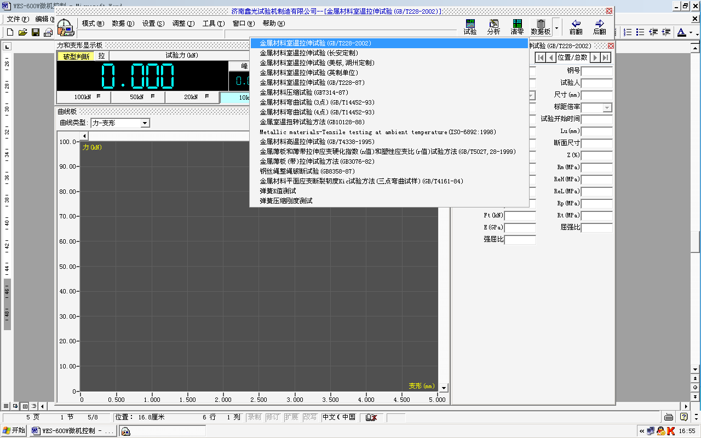The height and width of the screenshot is (438, 701).
Task: Open the dropdown arrow next to 数据板
Action: (x=556, y=26)
